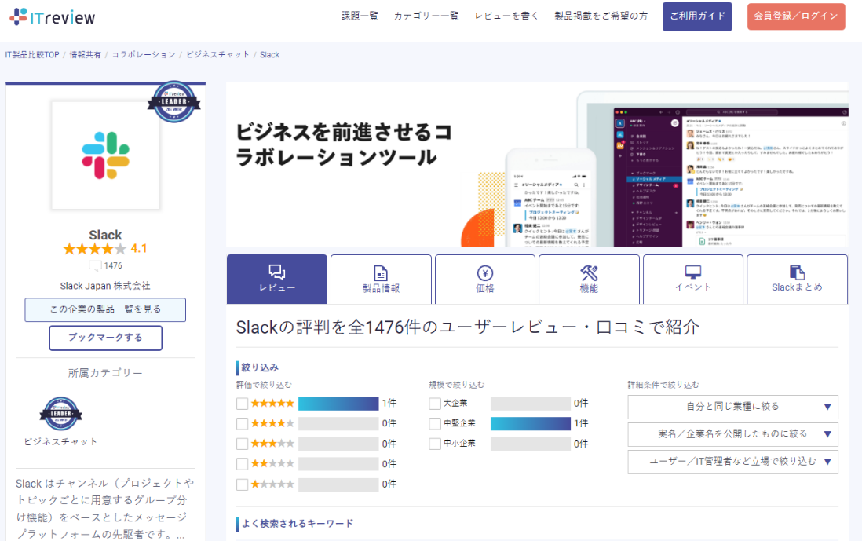Click the Leader badge above ビジネスチャット
Screen dimensions: 862x541
pyautogui.click(x=60, y=414)
